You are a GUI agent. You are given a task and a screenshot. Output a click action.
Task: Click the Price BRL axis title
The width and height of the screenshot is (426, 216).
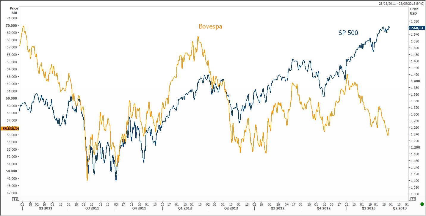click(14, 11)
